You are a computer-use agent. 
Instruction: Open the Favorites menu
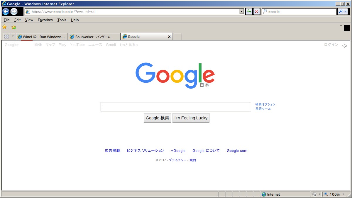point(45,20)
